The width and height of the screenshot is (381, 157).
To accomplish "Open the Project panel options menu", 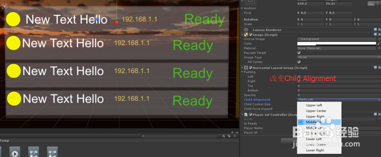I will [x=237, y=132].
